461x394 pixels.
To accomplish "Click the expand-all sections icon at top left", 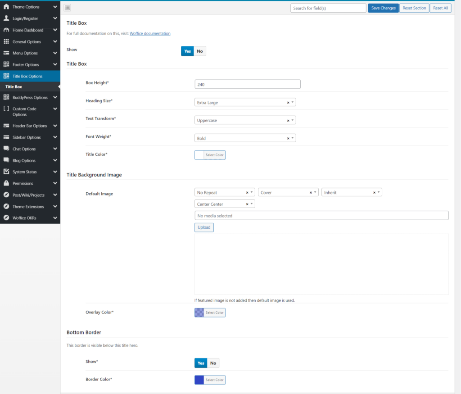I will [x=67, y=8].
